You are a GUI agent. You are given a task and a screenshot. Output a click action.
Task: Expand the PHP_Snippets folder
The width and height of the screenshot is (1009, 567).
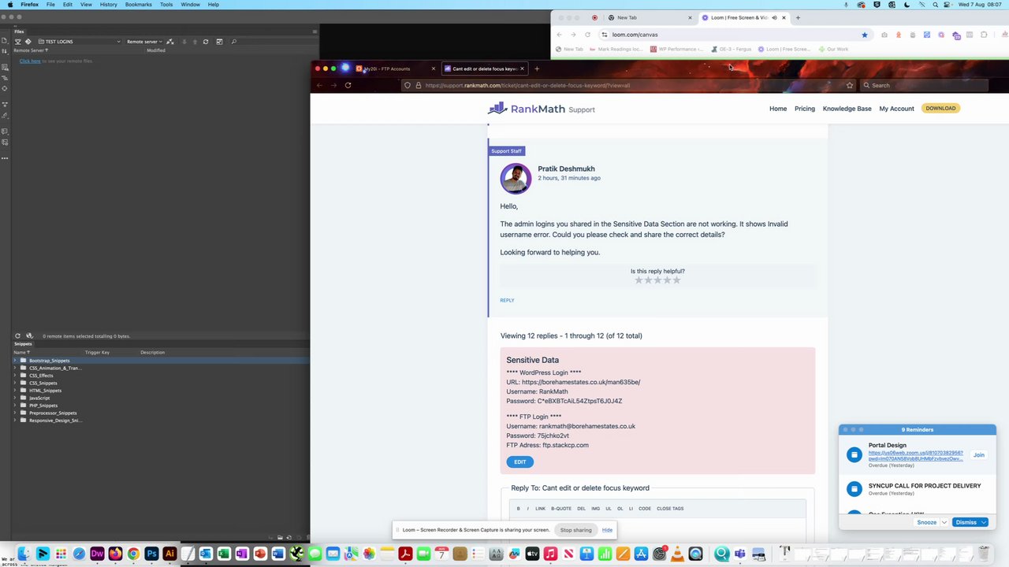[15, 406]
